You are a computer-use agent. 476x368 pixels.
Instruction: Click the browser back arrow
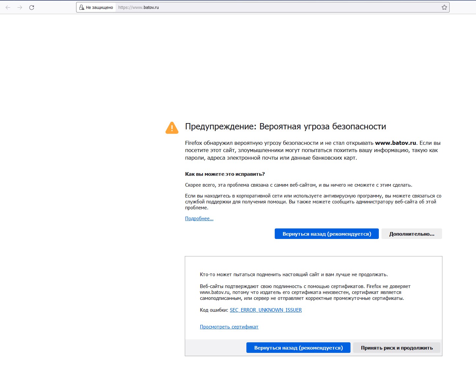click(x=8, y=7)
